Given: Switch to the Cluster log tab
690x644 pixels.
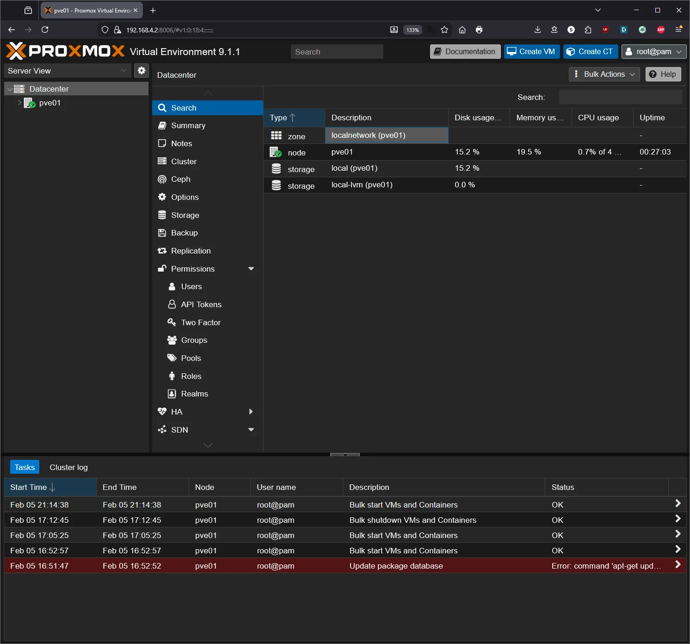Looking at the screenshot, I should point(68,467).
